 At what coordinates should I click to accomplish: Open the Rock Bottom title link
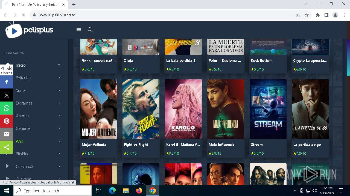(x=262, y=60)
